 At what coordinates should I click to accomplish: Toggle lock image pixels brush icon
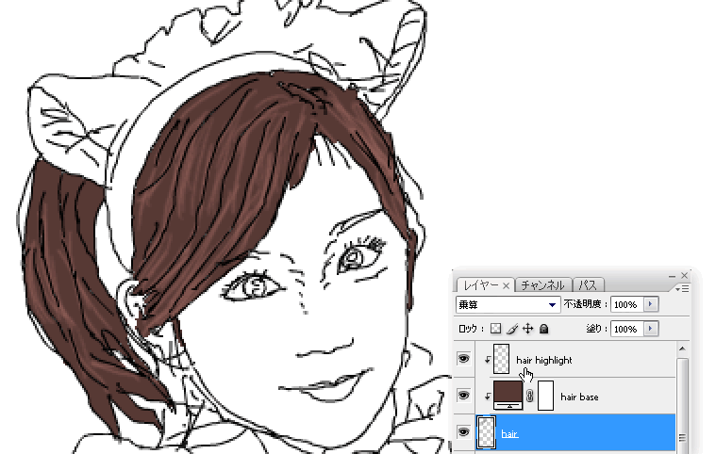(512, 329)
